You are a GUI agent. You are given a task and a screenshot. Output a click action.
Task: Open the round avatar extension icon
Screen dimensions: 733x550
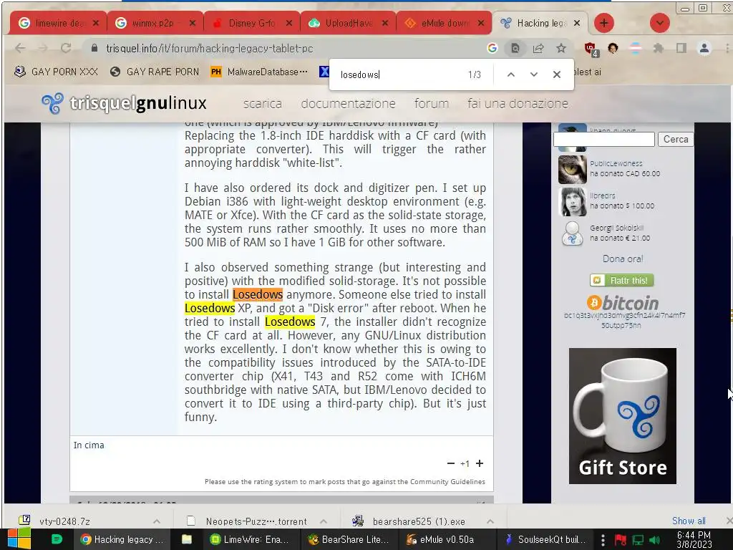point(613,48)
